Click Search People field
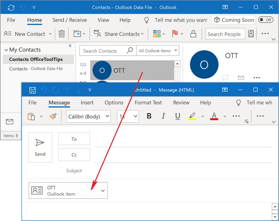Screen dimensions: 279x221 tap(225, 34)
